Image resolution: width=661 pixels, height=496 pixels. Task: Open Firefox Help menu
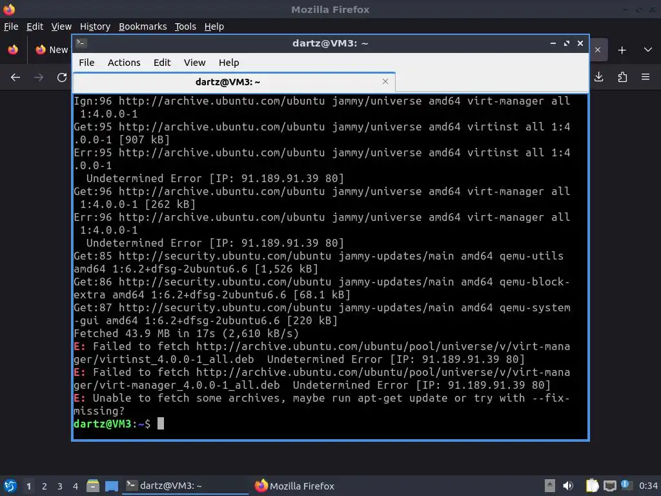click(x=214, y=26)
